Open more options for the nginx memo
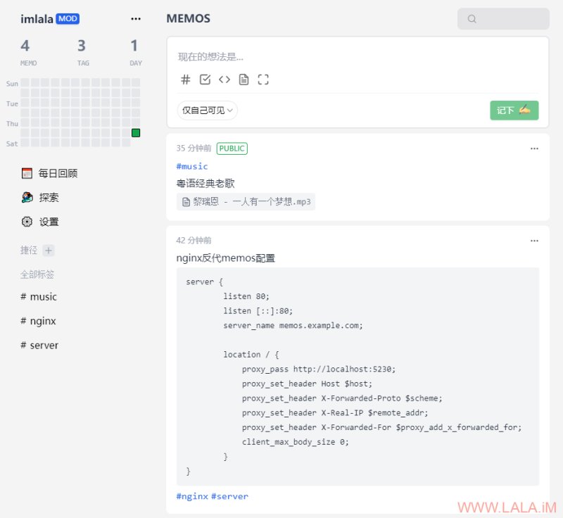563x518 pixels. click(x=534, y=241)
